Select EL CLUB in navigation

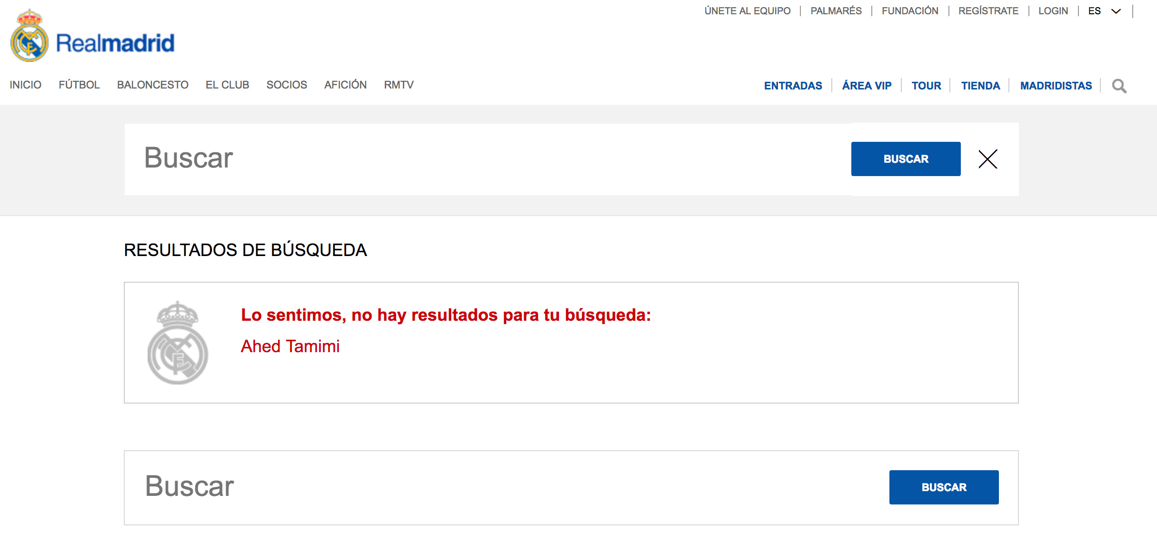(x=227, y=85)
